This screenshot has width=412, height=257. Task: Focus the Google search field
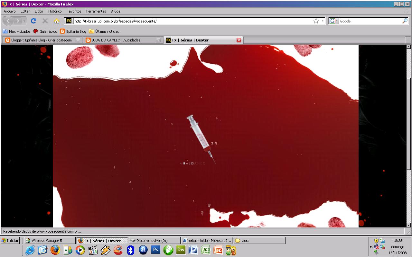(370, 21)
